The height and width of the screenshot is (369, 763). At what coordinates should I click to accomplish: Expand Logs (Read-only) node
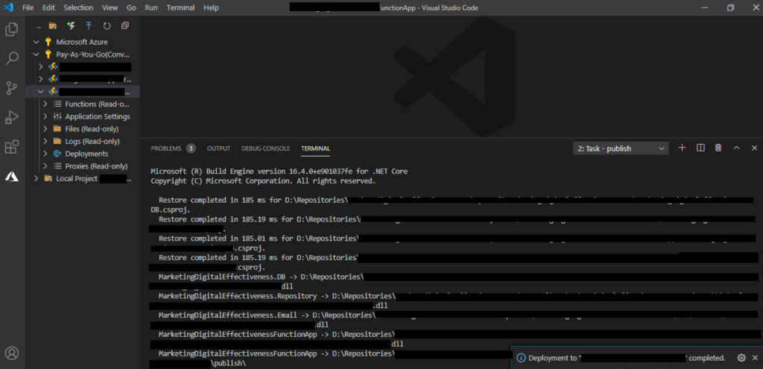click(45, 141)
